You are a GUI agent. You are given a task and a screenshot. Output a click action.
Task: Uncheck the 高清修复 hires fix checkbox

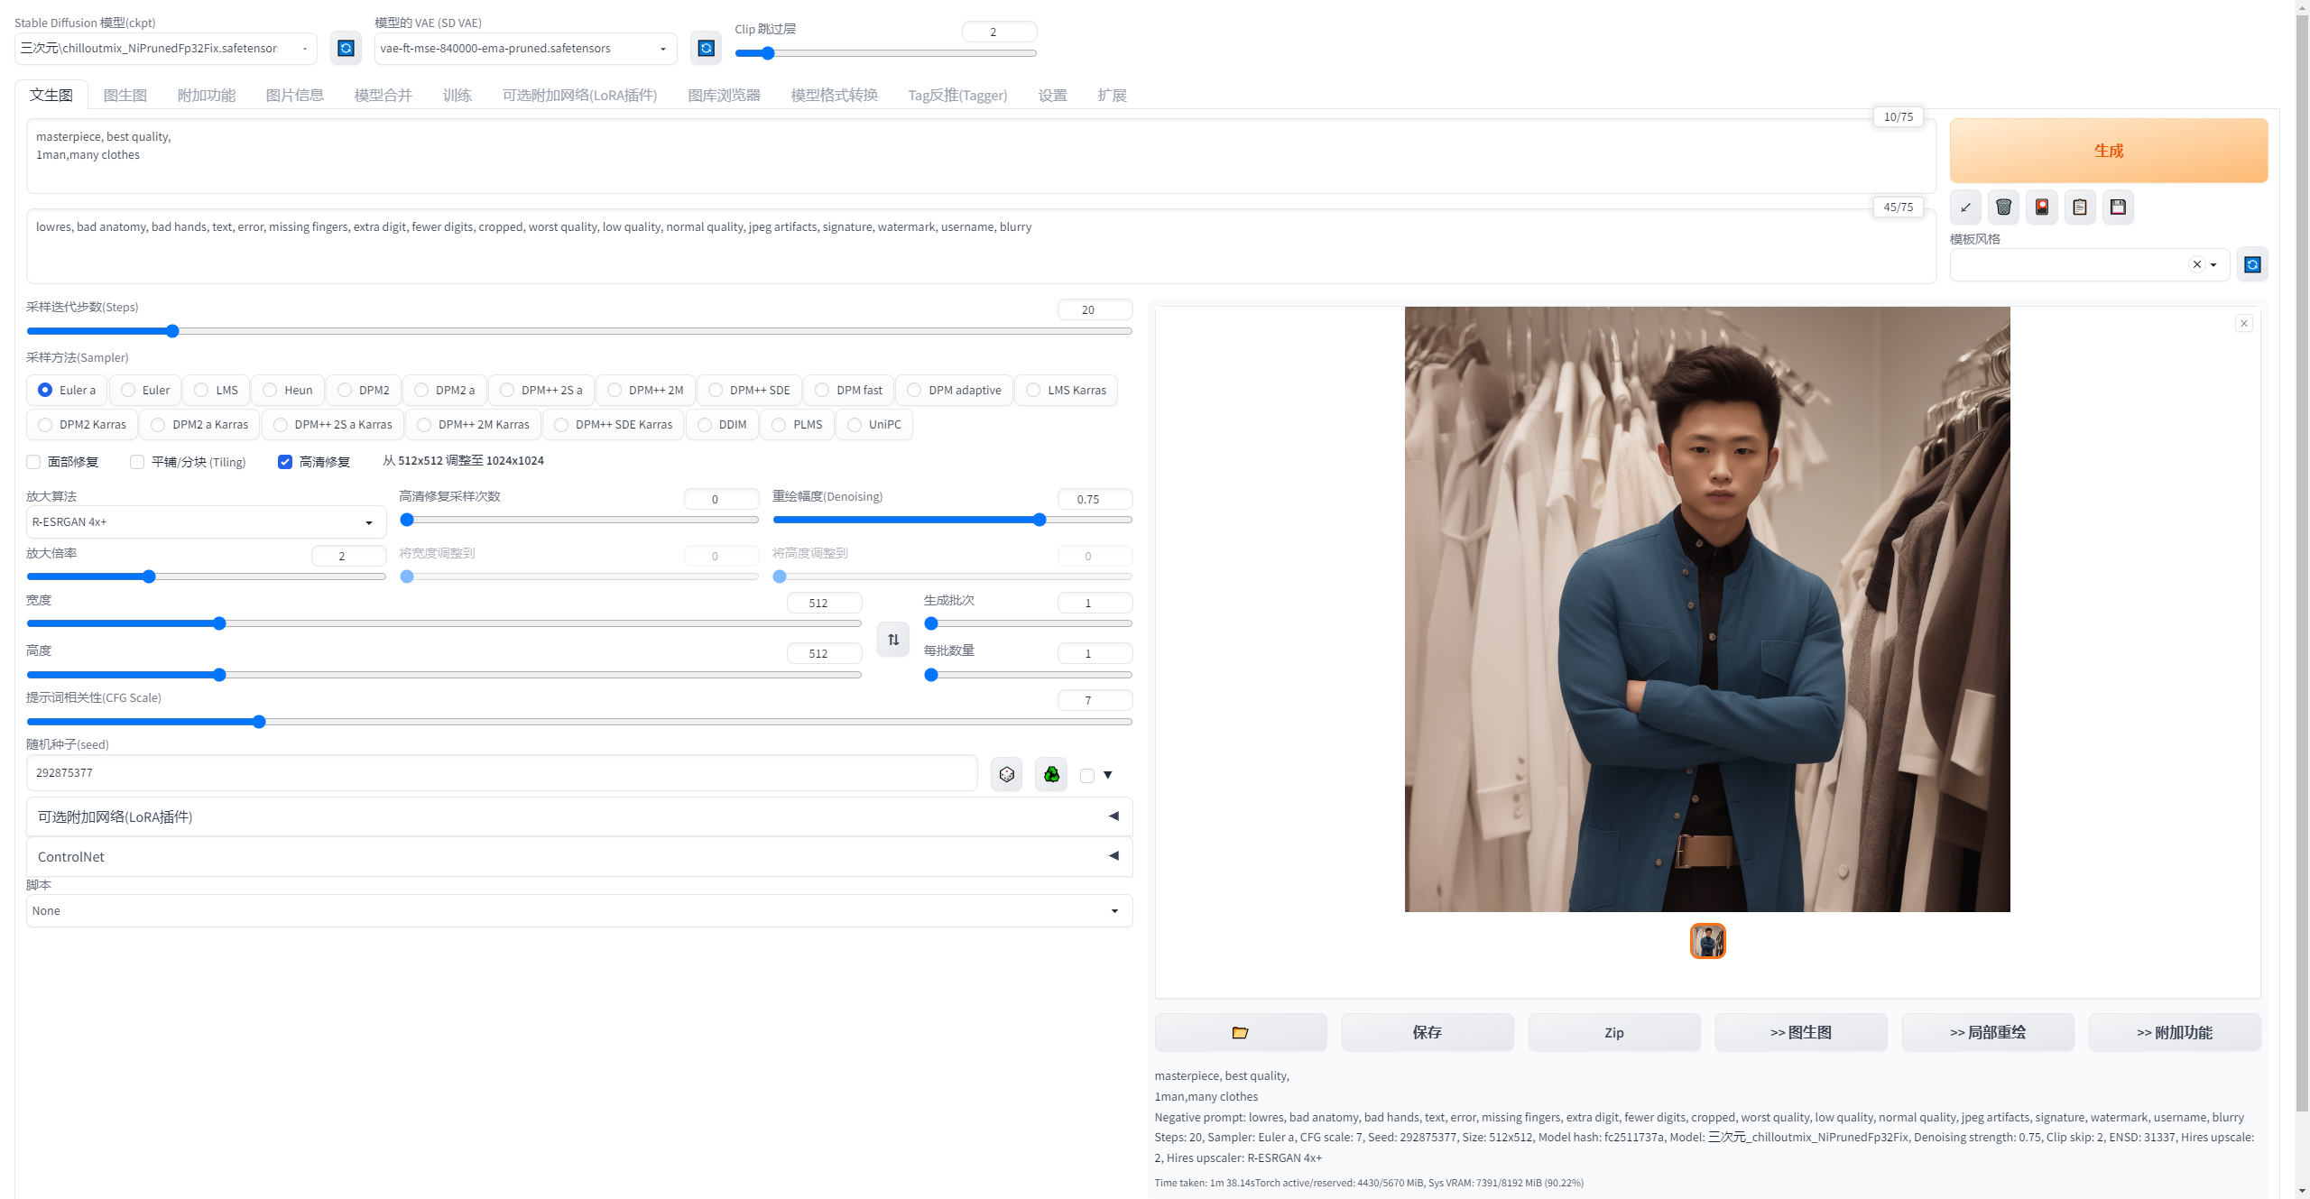click(x=285, y=462)
